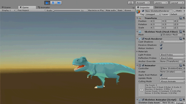Toggle Apply Root Motion checkbox

pyautogui.click(x=161, y=75)
